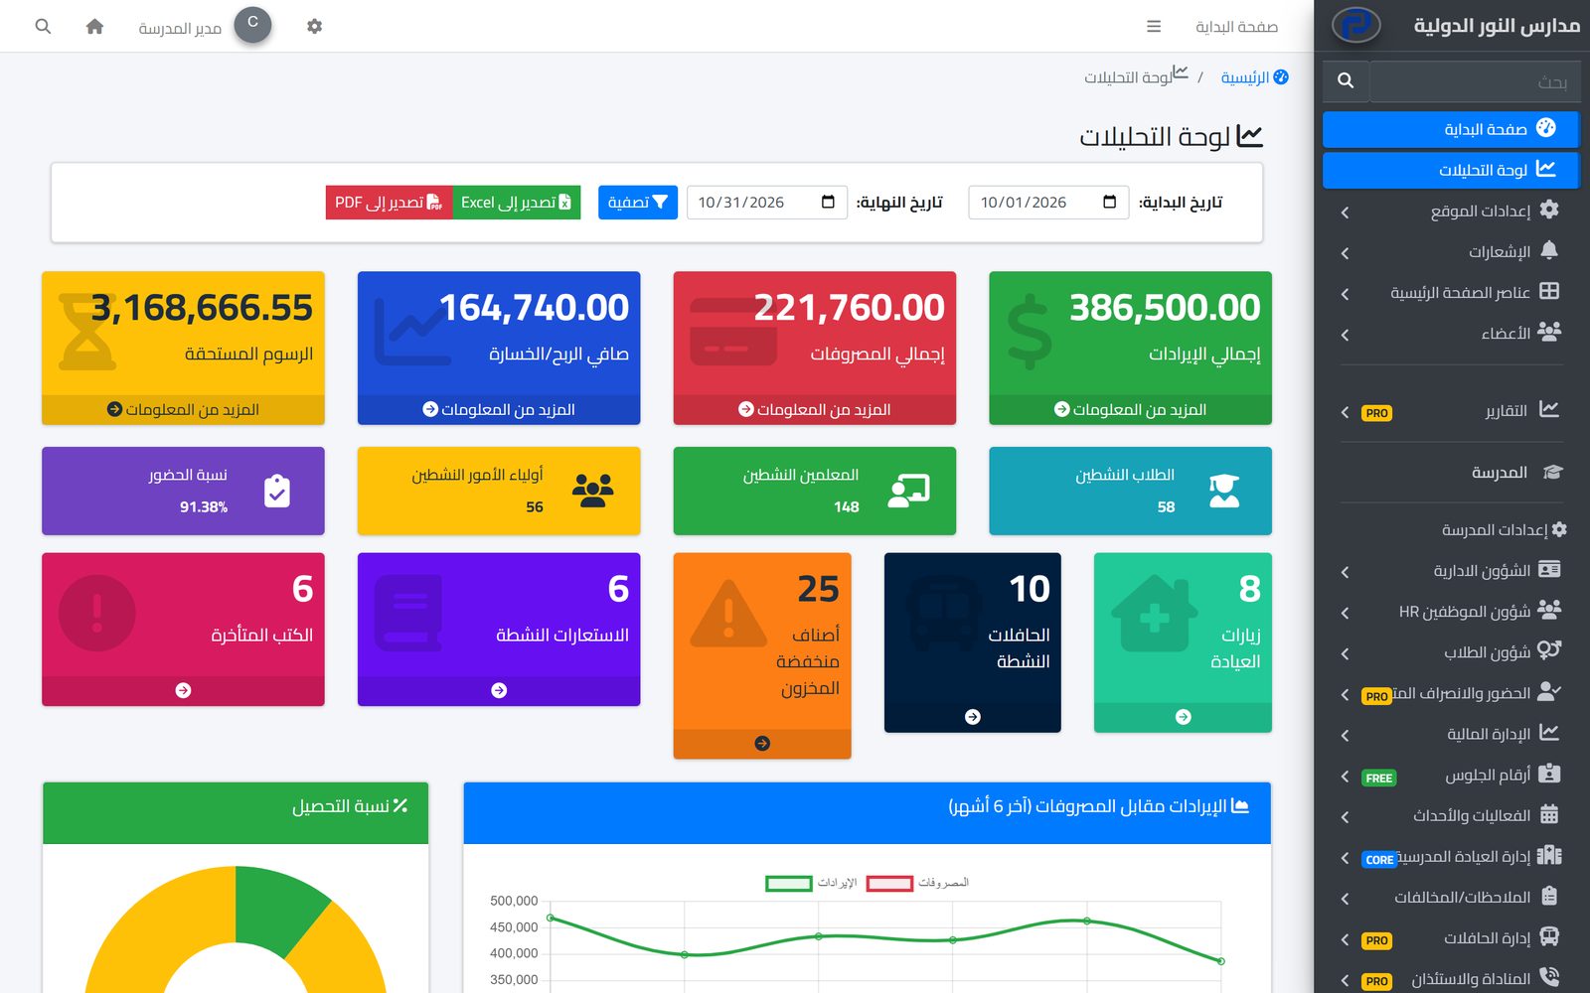
Task: Click the top bar search magnifier icon
Action: (x=43, y=27)
